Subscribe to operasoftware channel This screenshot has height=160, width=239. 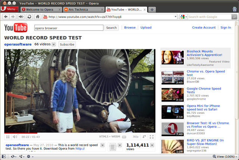(x=67, y=44)
